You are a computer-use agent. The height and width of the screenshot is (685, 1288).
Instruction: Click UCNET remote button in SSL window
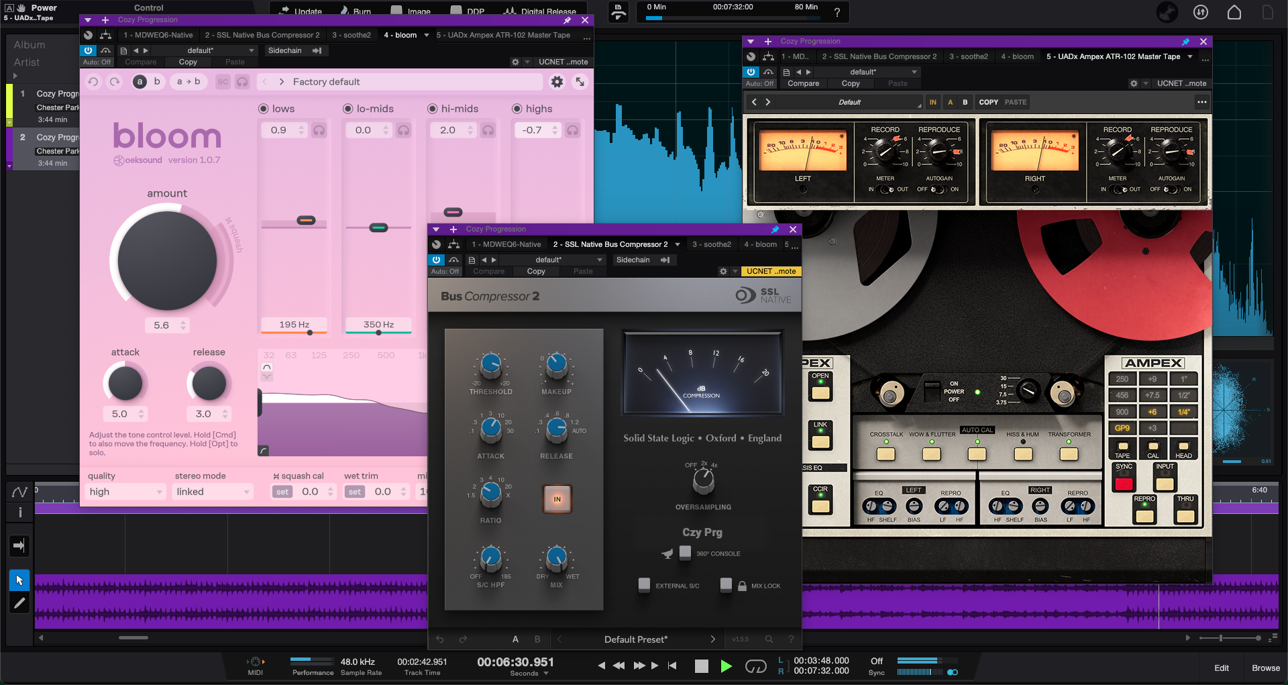771,271
